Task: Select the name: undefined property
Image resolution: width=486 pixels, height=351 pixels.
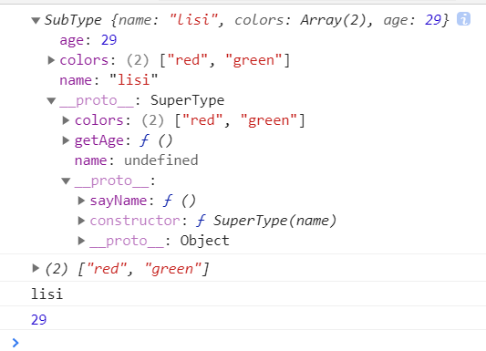Action: pyautogui.click(x=136, y=160)
